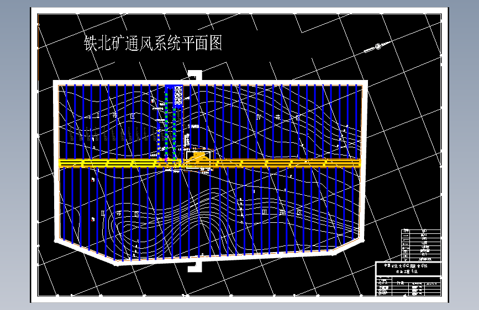The height and width of the screenshot is (310, 479).
Task: Click the white bracket mark below the mine boundary
Action: point(195,266)
